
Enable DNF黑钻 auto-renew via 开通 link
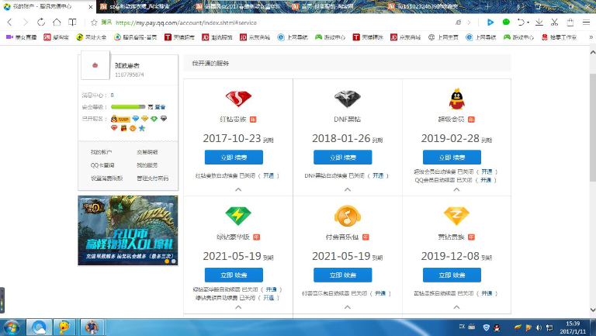coord(378,175)
